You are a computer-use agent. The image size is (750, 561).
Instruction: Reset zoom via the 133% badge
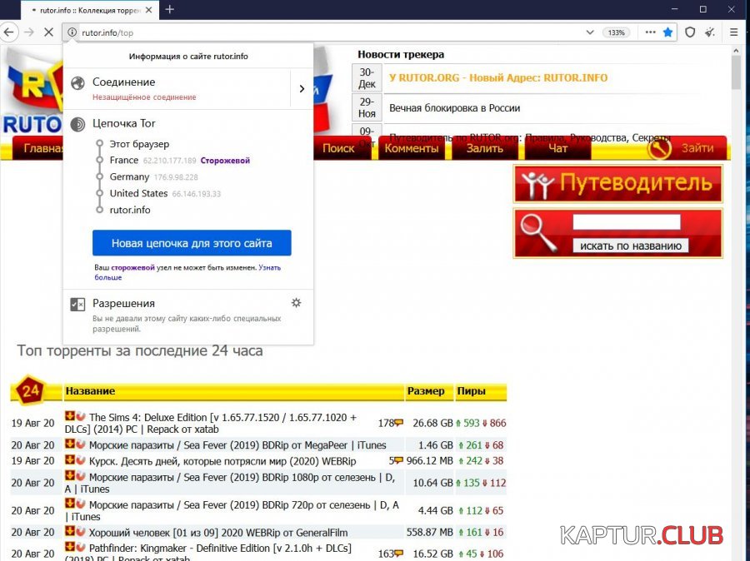[616, 32]
